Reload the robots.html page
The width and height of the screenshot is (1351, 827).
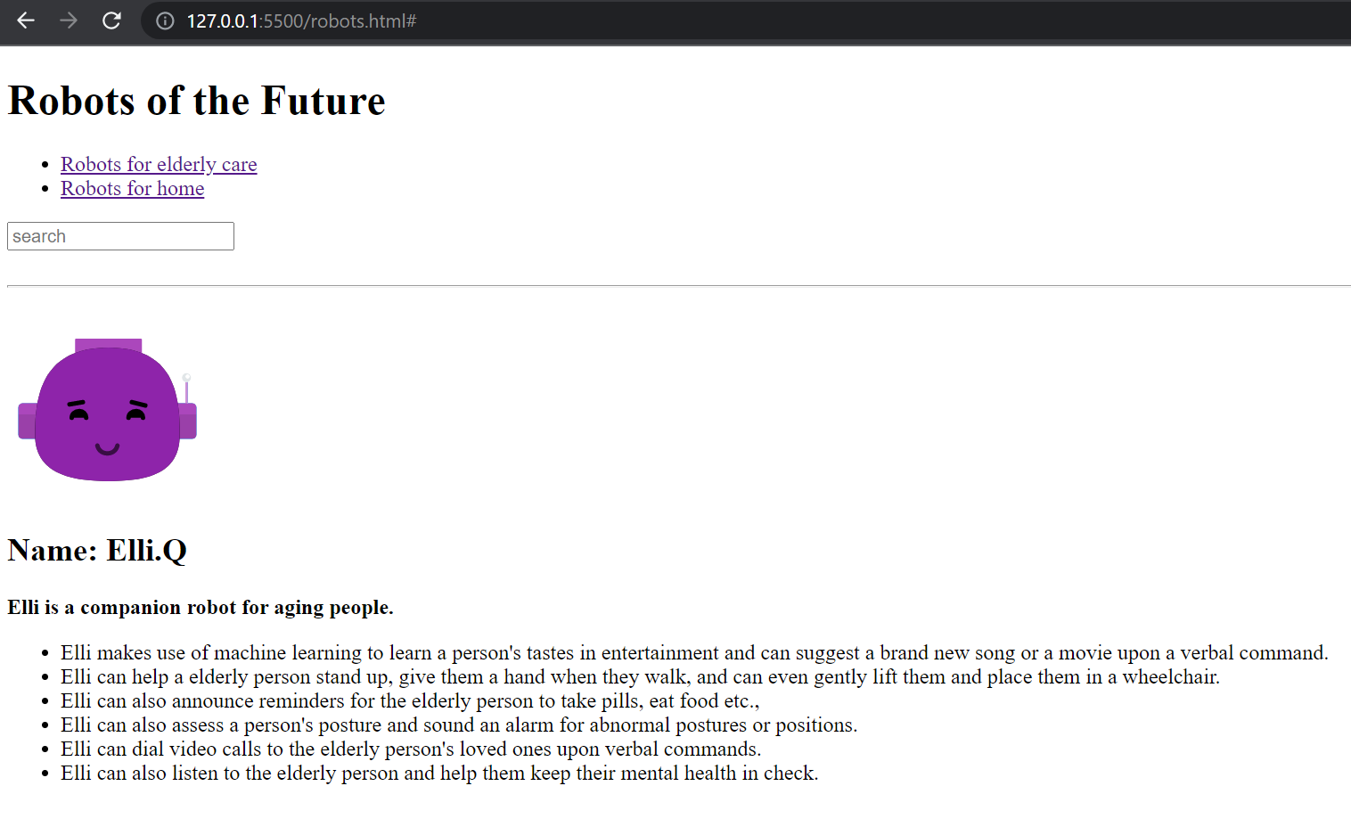point(111,20)
